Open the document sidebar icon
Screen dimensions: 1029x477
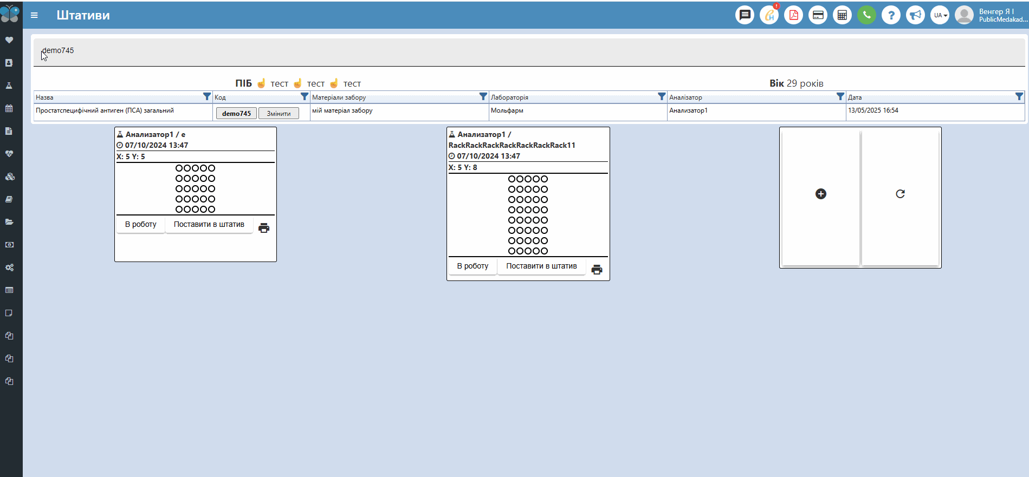9,131
